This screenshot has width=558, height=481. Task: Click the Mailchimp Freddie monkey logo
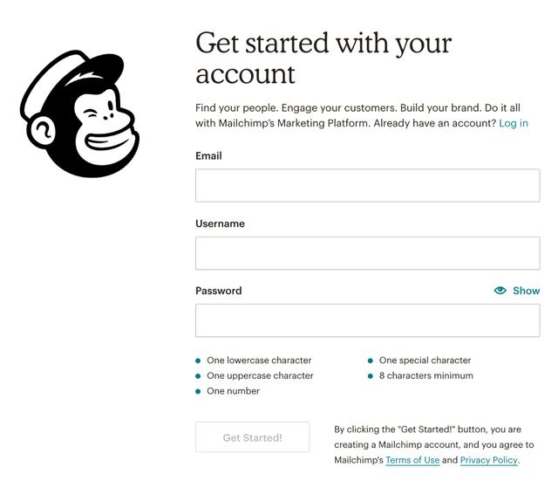tap(79, 113)
